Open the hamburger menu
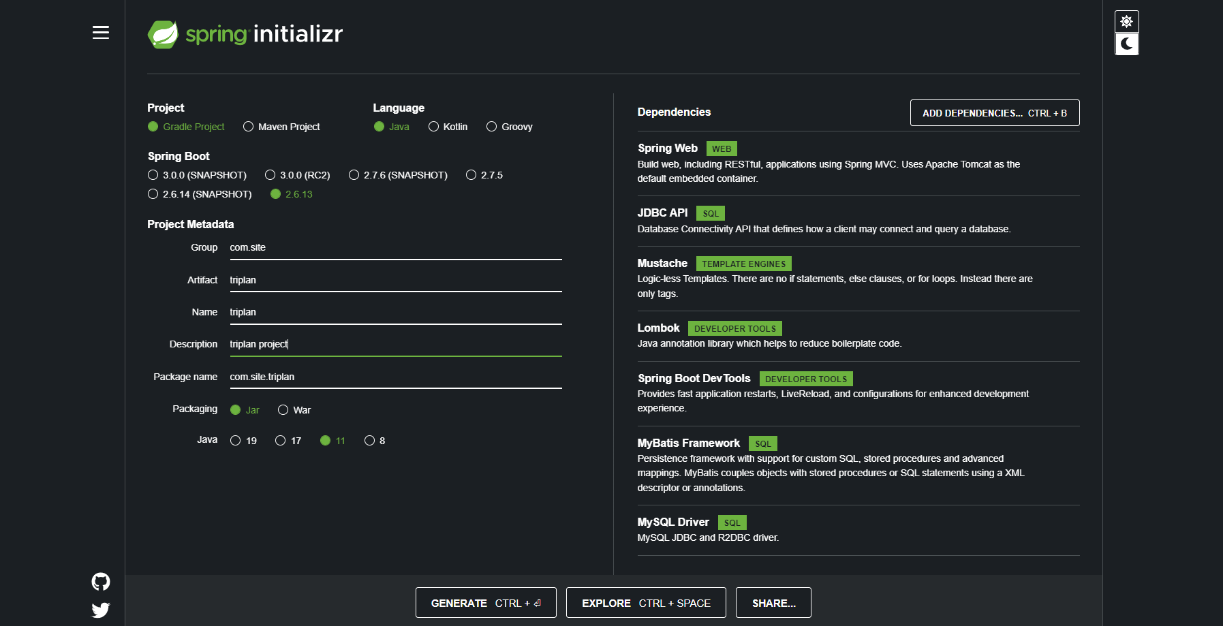The height and width of the screenshot is (626, 1223). pos(101,33)
